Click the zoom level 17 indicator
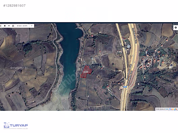Image resolution: width=178 pixels, height=133 pixels. (32, 26)
